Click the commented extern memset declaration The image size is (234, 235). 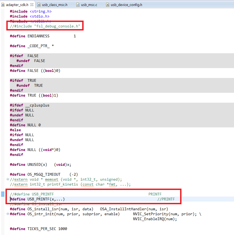66,180
